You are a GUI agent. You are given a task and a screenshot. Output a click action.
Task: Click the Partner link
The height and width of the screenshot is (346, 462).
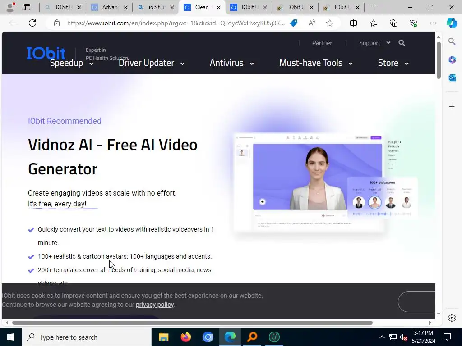coord(322,43)
